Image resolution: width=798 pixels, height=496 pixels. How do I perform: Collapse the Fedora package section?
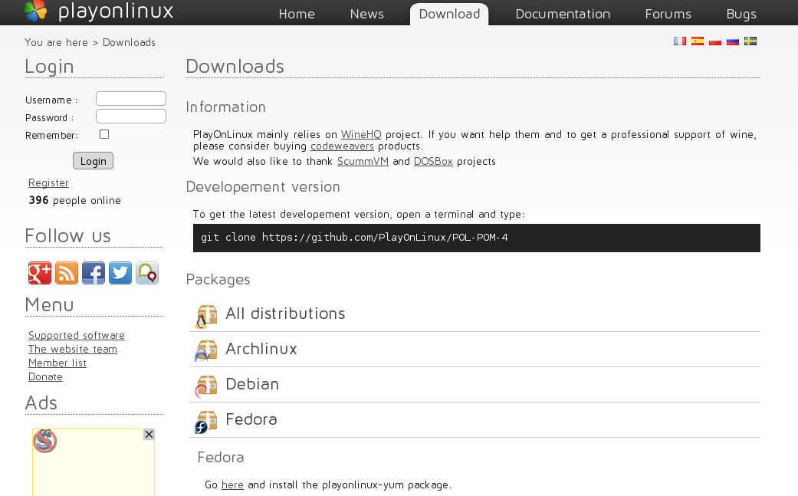pos(251,419)
